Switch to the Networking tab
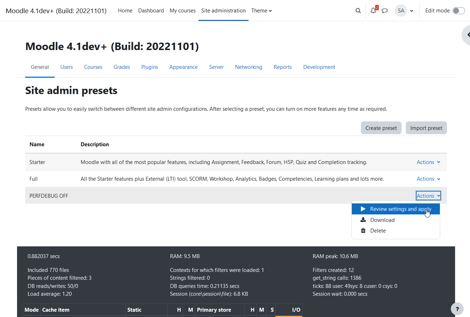This screenshot has width=470, height=317. (248, 67)
